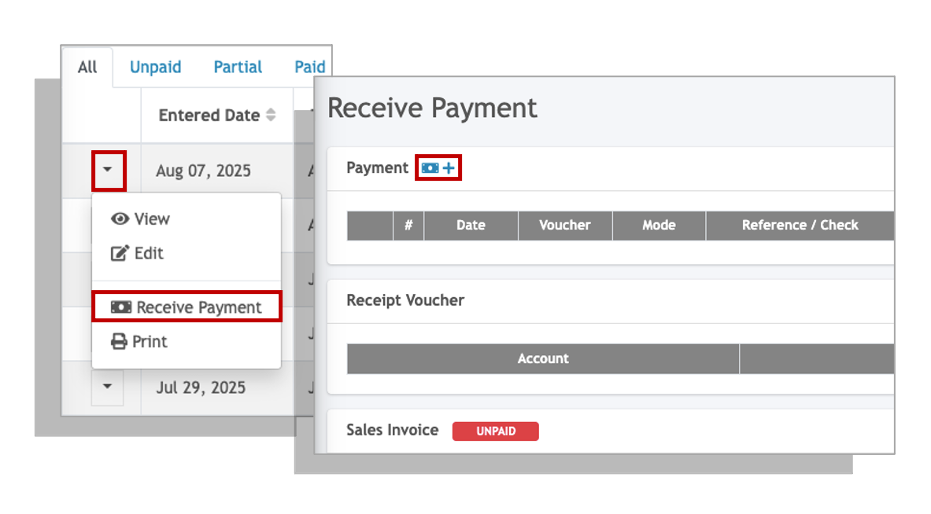Expand the action dropdown for Aug 07, 2025
The image size is (931, 514).
(x=108, y=170)
